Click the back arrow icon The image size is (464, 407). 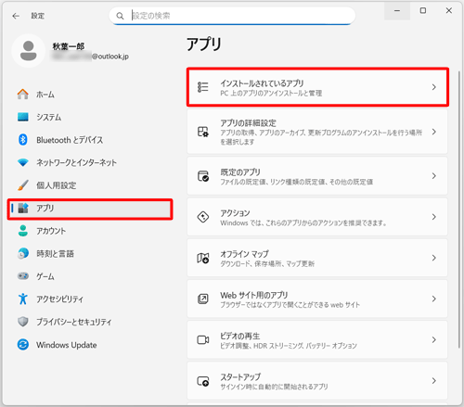pyautogui.click(x=16, y=16)
